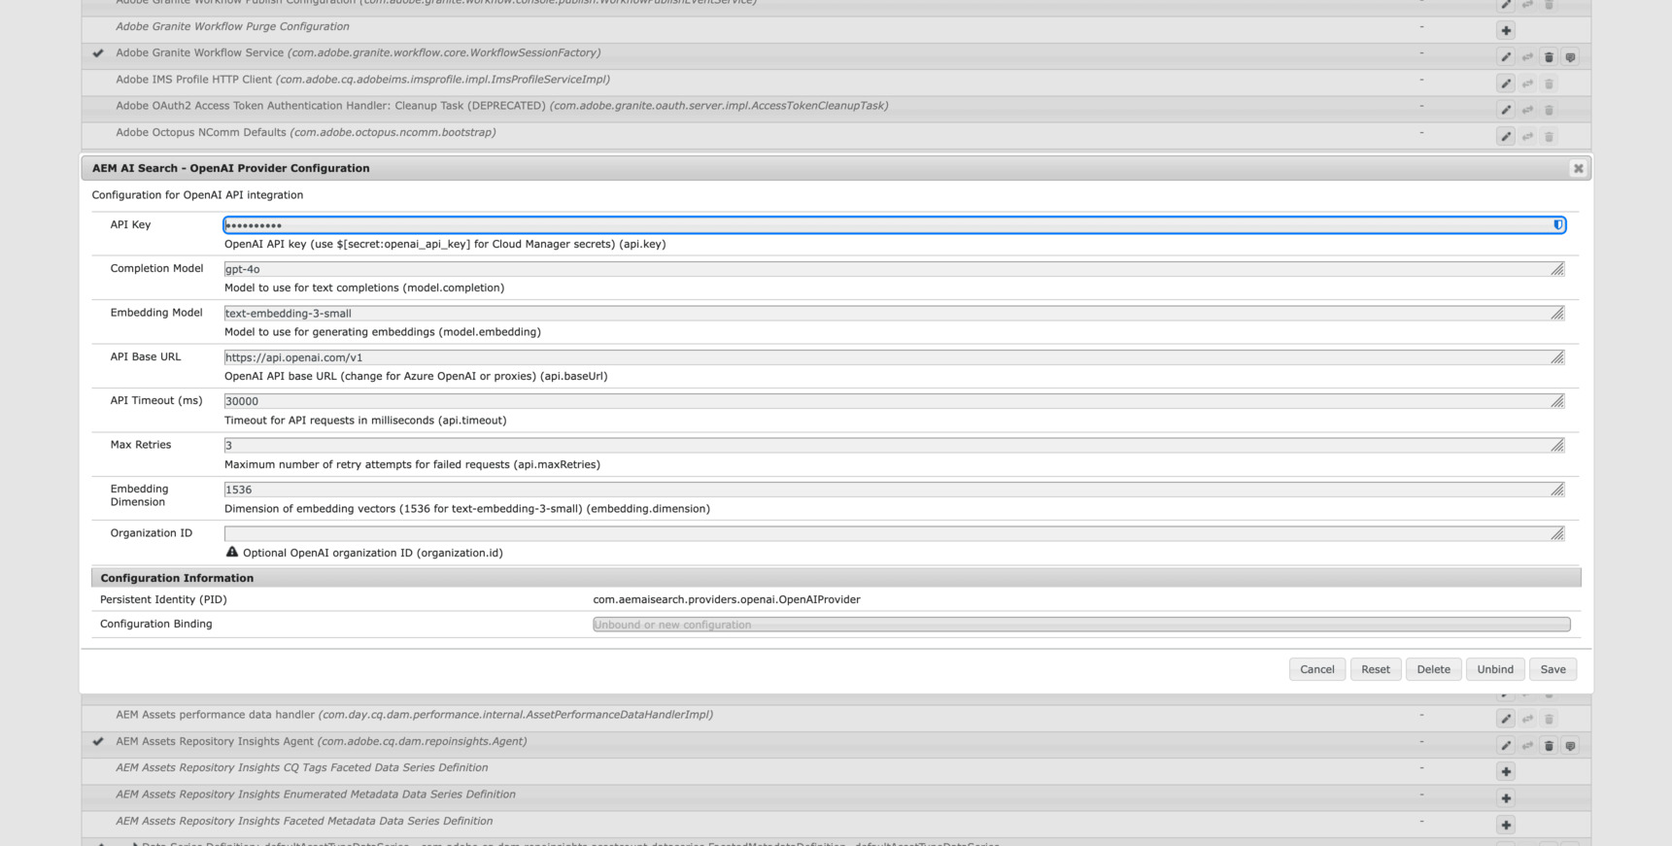Delete the Adobe Granite Workflow Service configuration
The height and width of the screenshot is (846, 1672).
pyautogui.click(x=1549, y=57)
